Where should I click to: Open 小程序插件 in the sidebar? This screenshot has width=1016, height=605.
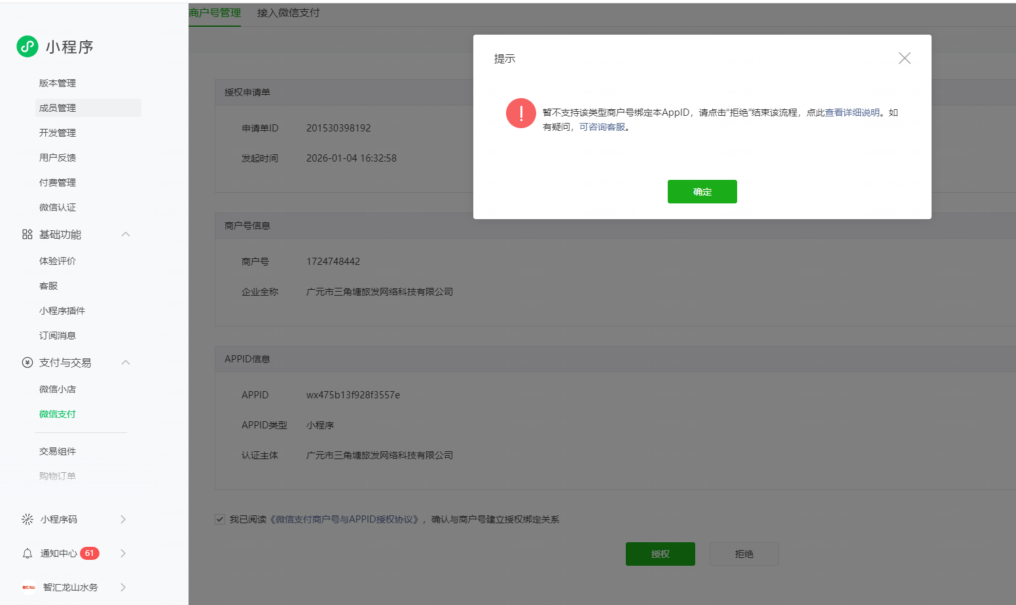(x=62, y=311)
